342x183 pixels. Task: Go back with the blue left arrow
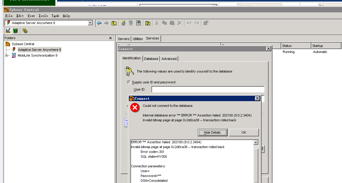point(99,23)
